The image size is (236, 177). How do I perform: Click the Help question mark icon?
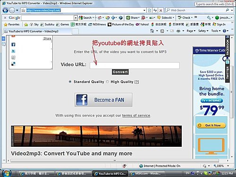coord(225,31)
